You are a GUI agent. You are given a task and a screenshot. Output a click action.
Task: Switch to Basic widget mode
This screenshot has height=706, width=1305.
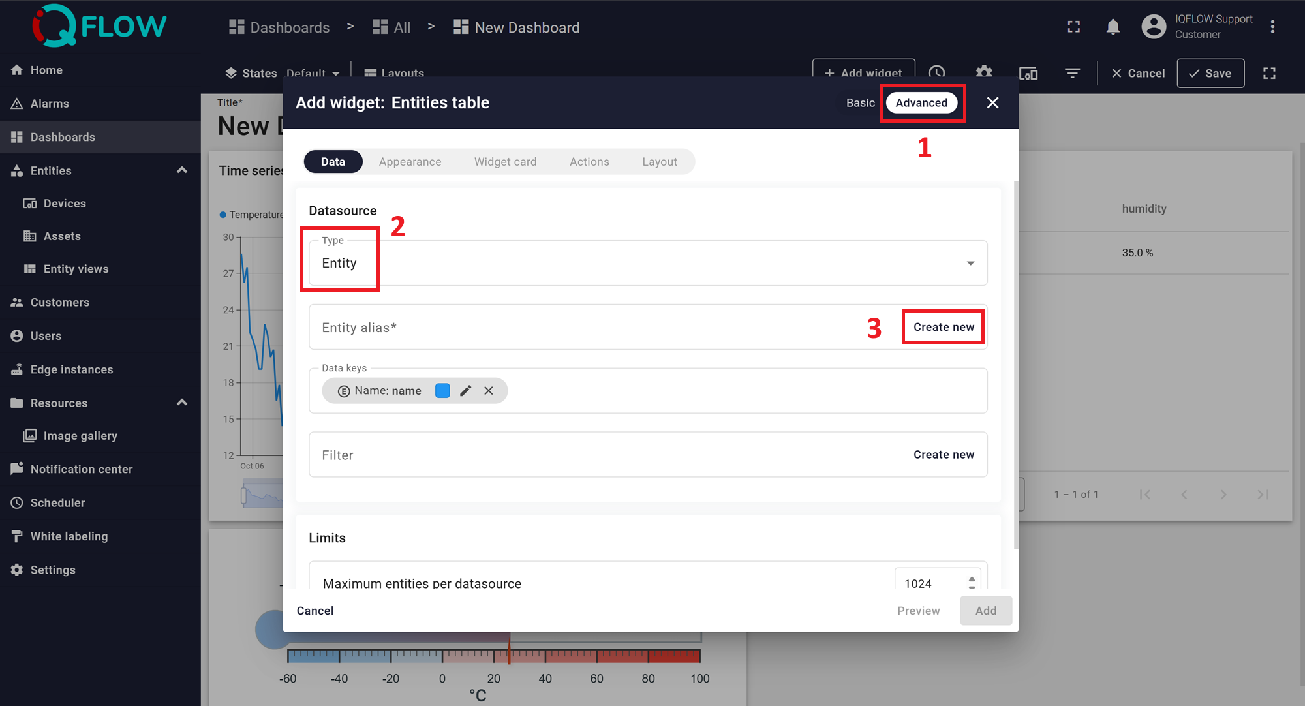pyautogui.click(x=860, y=103)
